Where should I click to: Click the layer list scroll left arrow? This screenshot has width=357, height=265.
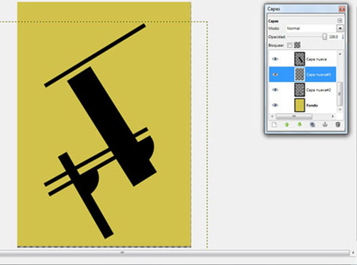272,116
